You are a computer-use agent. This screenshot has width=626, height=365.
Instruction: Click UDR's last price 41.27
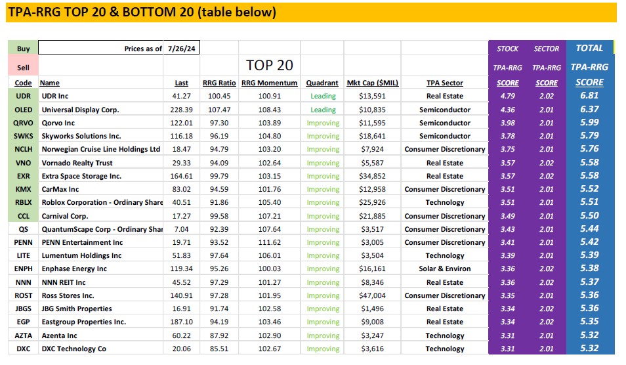(x=181, y=96)
